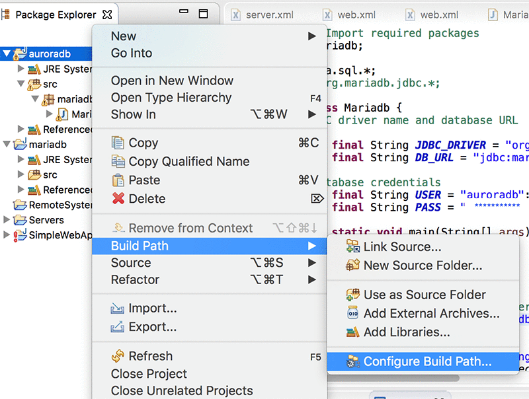
Task: Expand JRE System Library under auroradb
Action: click(20, 69)
